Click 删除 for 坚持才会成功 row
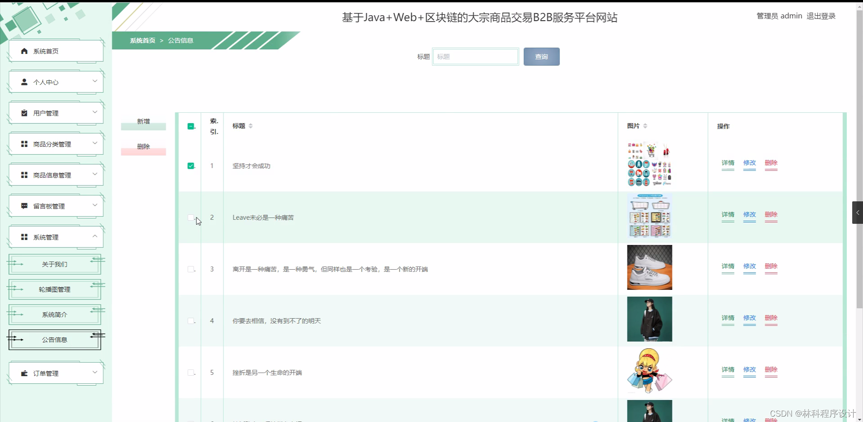863x422 pixels. click(771, 163)
